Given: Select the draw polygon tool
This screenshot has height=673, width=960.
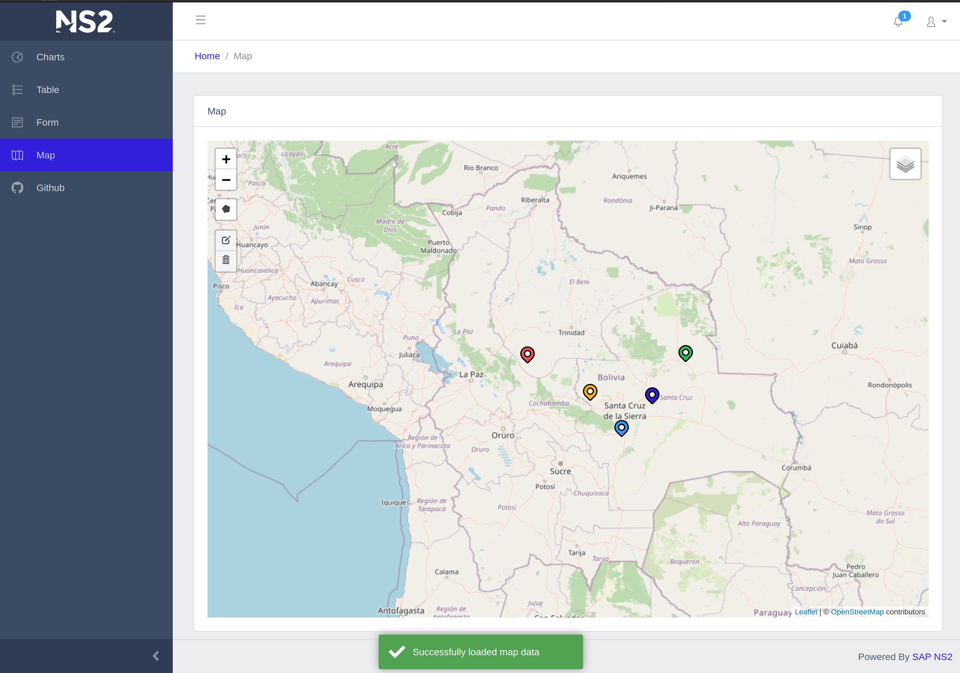Looking at the screenshot, I should pos(226,209).
